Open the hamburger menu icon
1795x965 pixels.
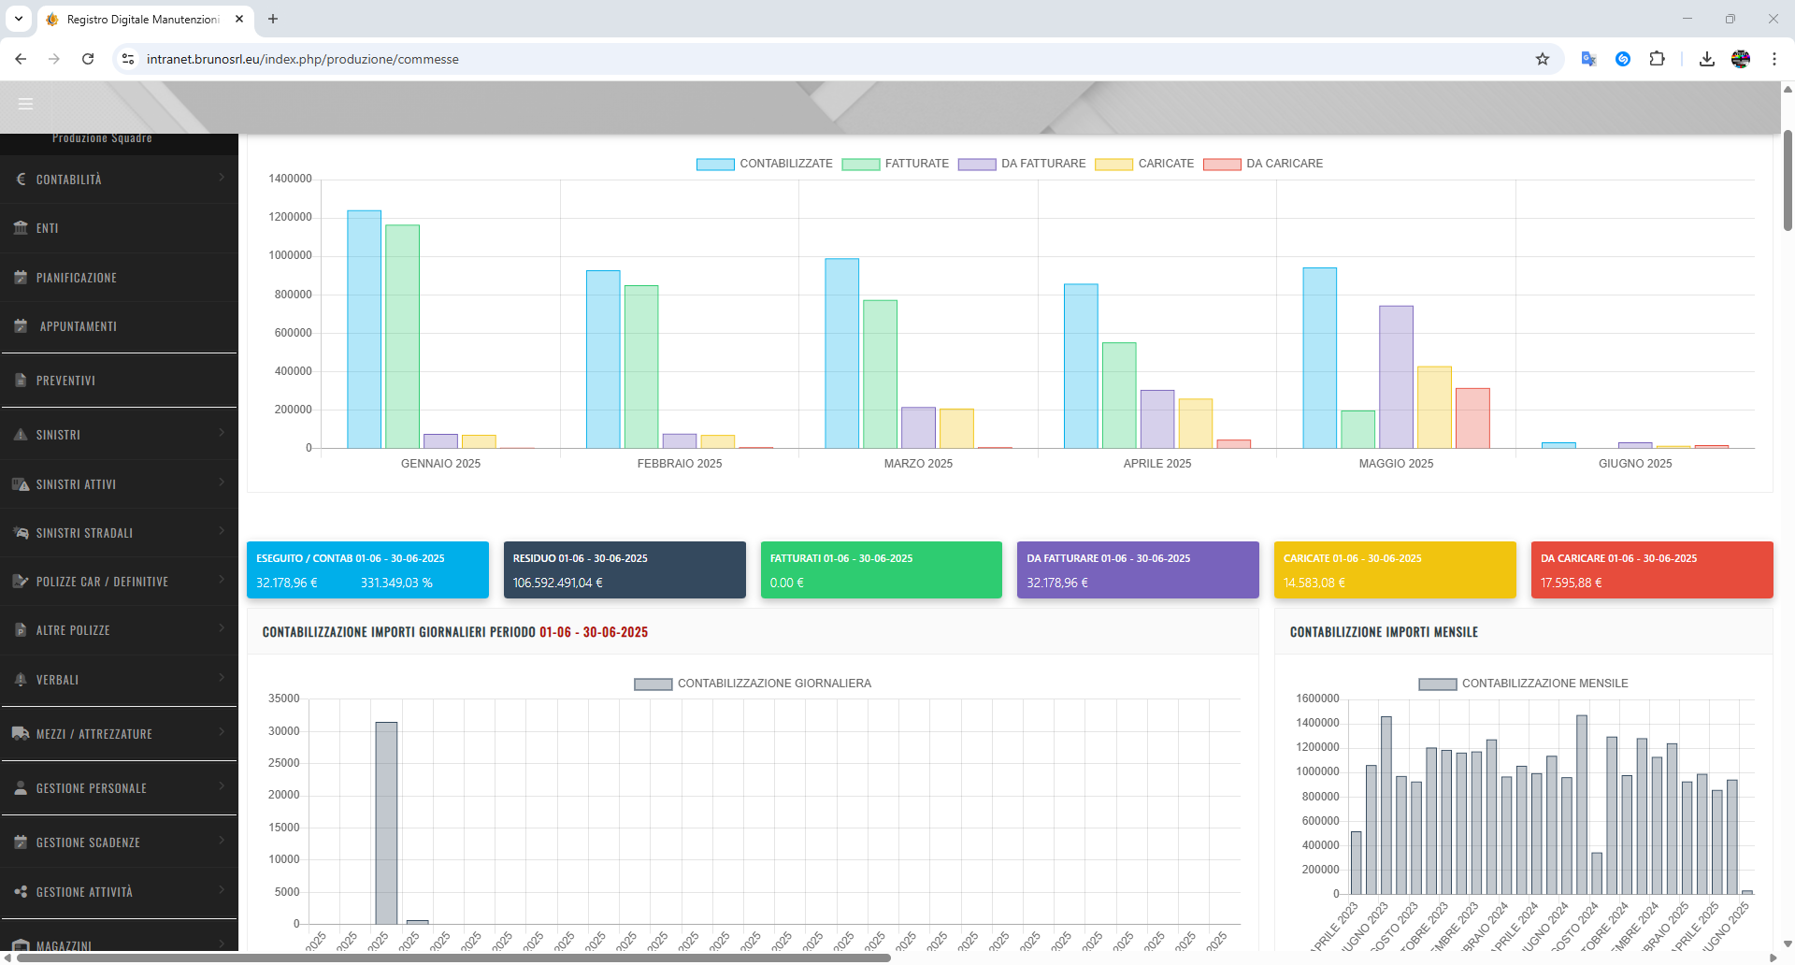coord(25,106)
